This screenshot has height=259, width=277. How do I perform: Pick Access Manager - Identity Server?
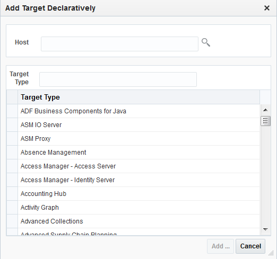138,180
